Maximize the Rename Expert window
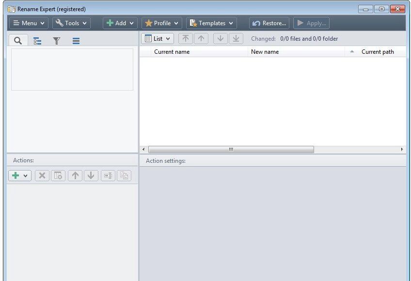Screen dimensions: 411x281 [381, 9]
